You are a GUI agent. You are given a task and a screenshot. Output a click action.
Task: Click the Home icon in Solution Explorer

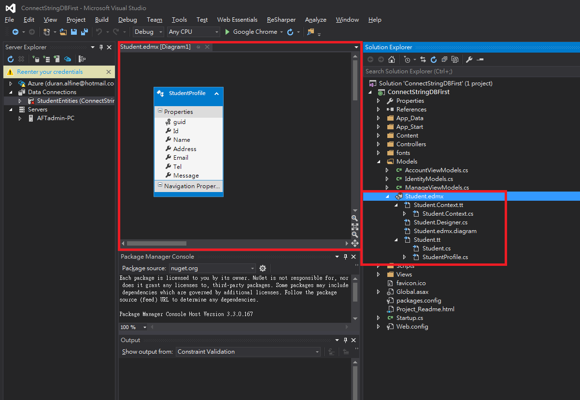(x=392, y=59)
